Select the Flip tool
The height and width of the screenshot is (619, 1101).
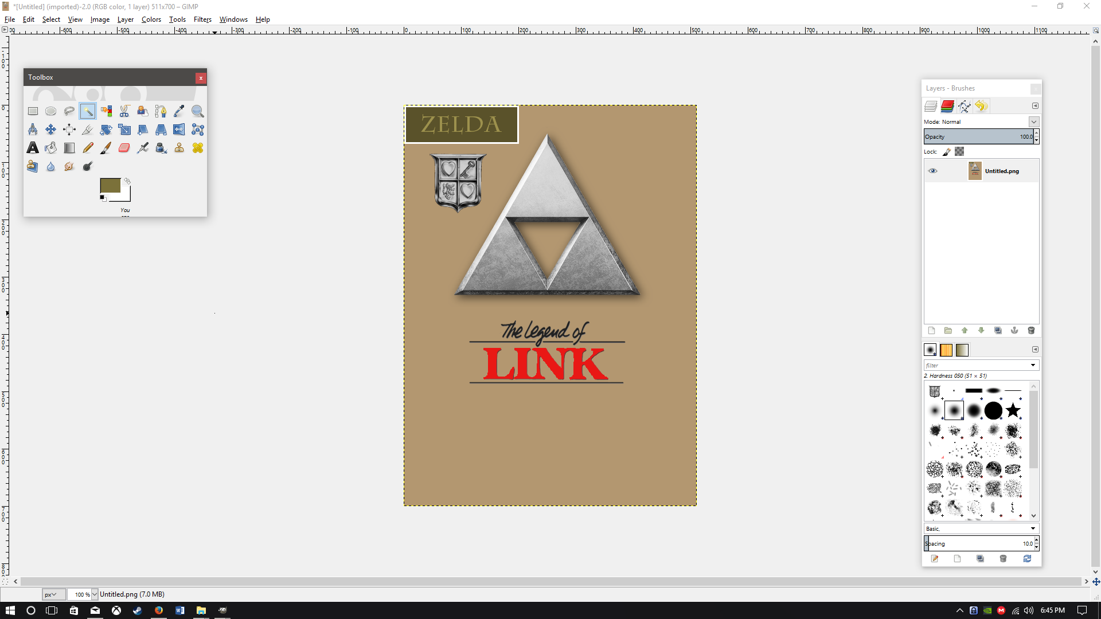coord(179,130)
